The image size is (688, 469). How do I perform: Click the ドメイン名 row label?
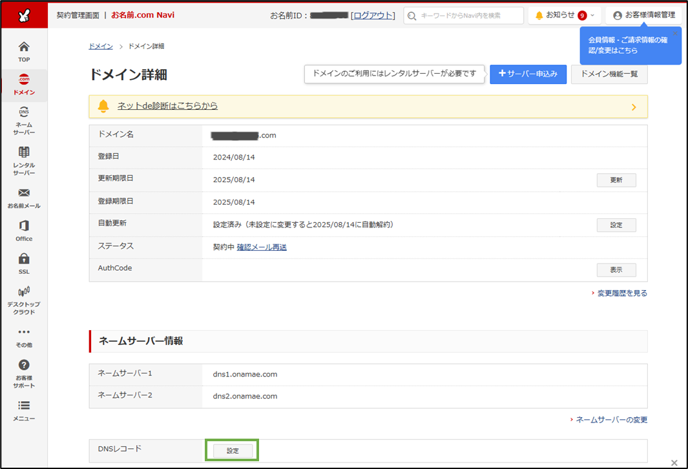point(116,134)
